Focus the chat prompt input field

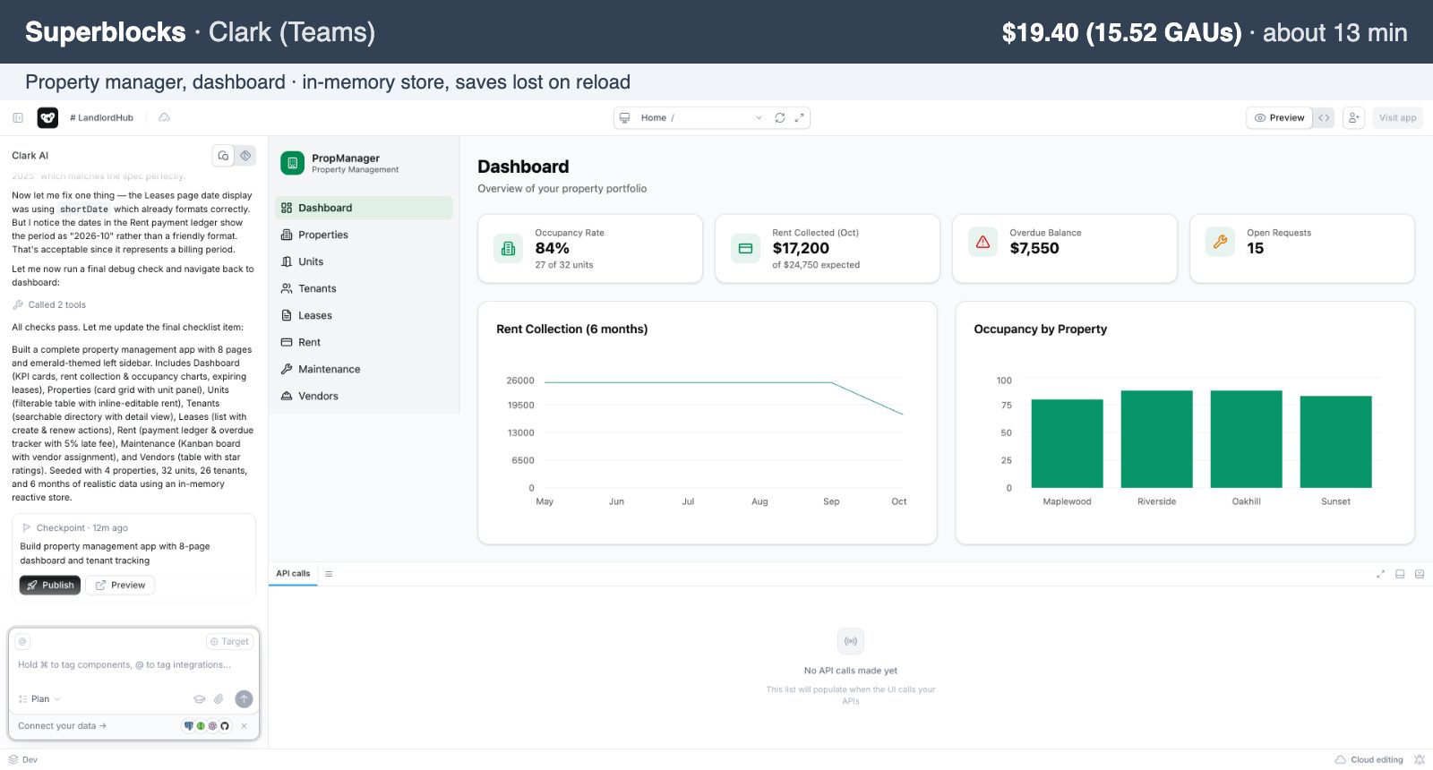pos(134,664)
